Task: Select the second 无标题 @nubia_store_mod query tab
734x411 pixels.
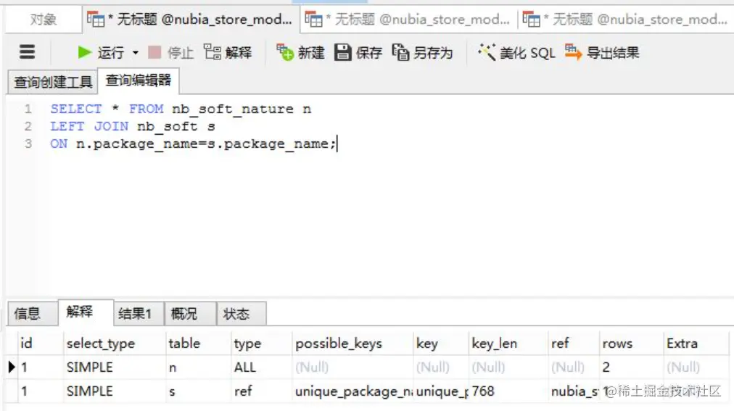Action: (408, 20)
